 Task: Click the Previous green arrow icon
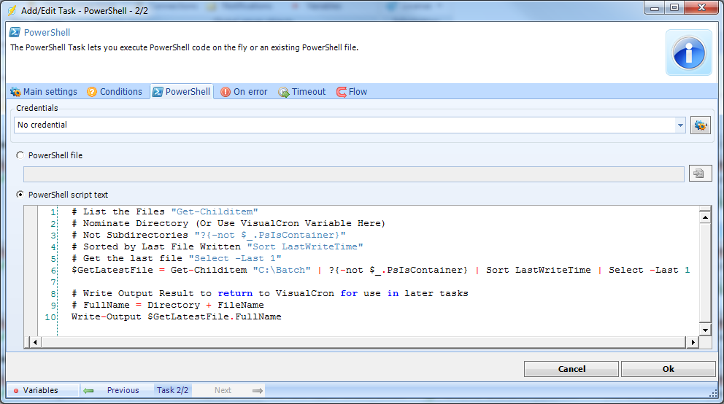(89, 390)
